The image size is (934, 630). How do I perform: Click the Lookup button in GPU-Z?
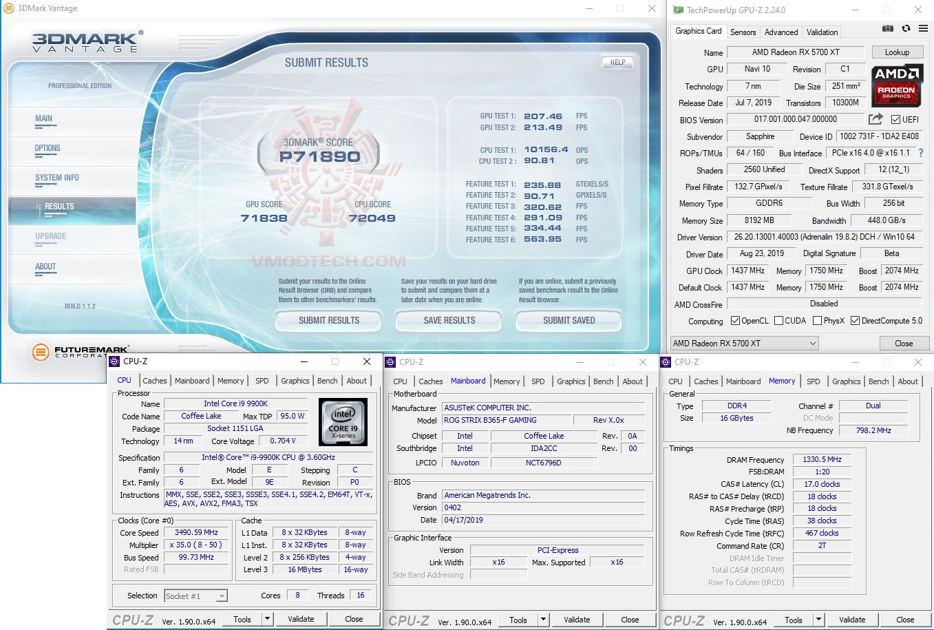[897, 52]
